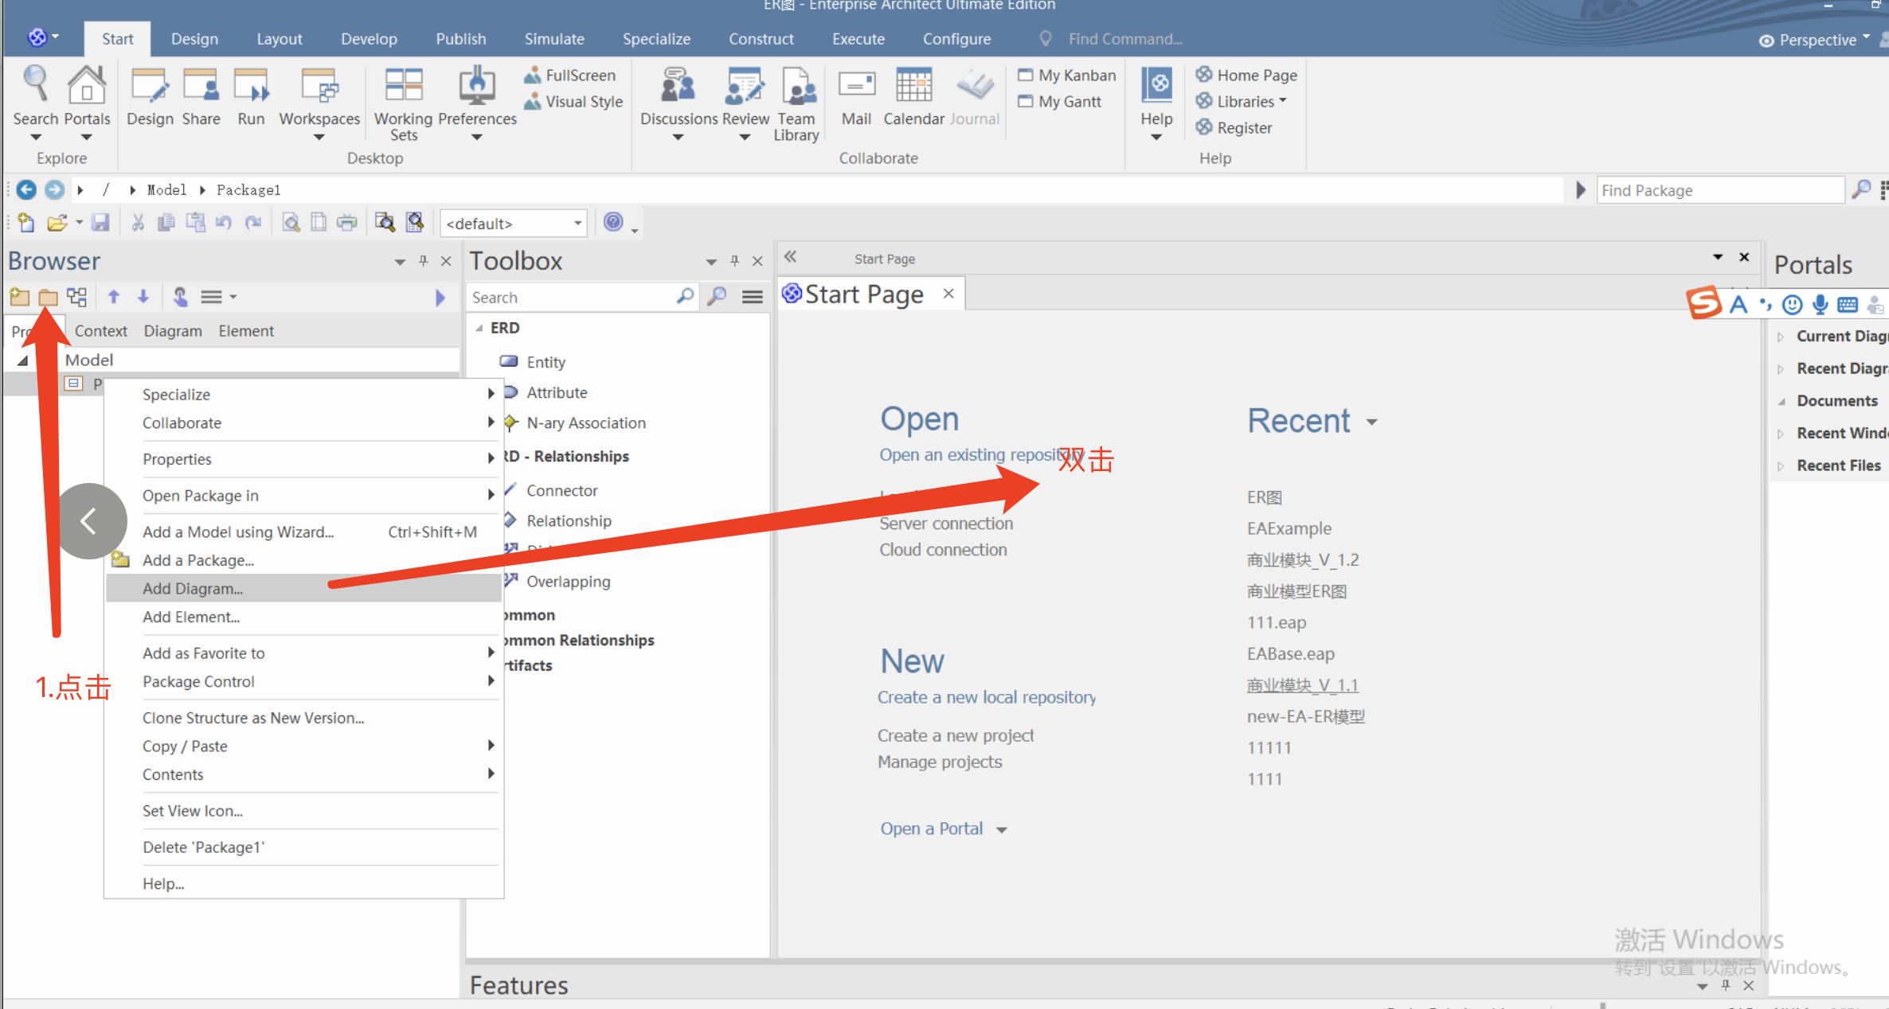Collapse the ERD toolbox group
Viewport: 1889px width, 1009px height.
click(479, 328)
